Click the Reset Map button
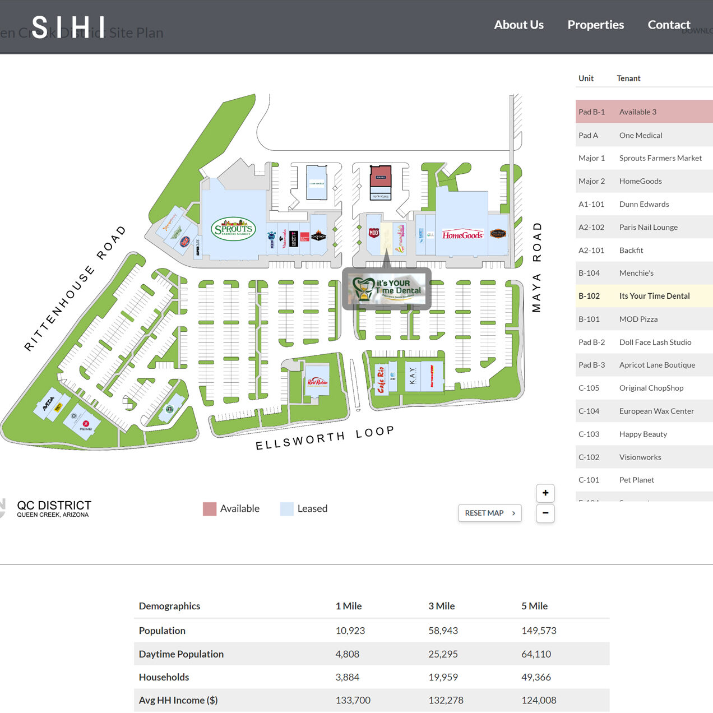The image size is (713, 713). coord(489,513)
